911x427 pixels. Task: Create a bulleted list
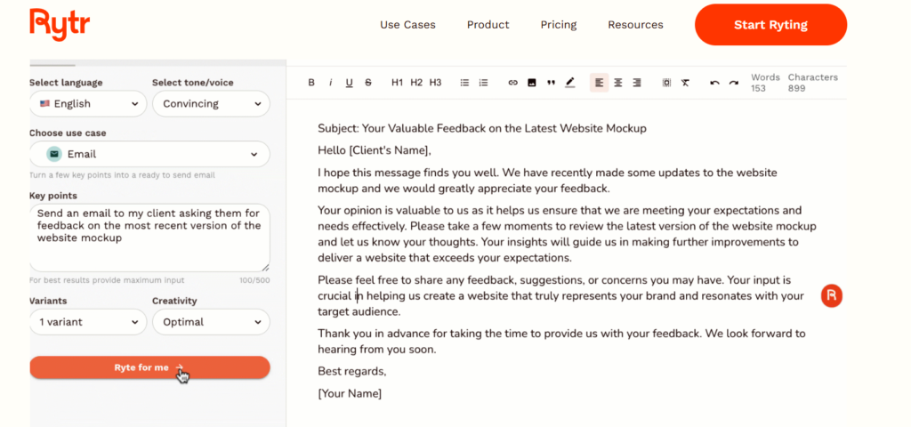click(x=464, y=83)
